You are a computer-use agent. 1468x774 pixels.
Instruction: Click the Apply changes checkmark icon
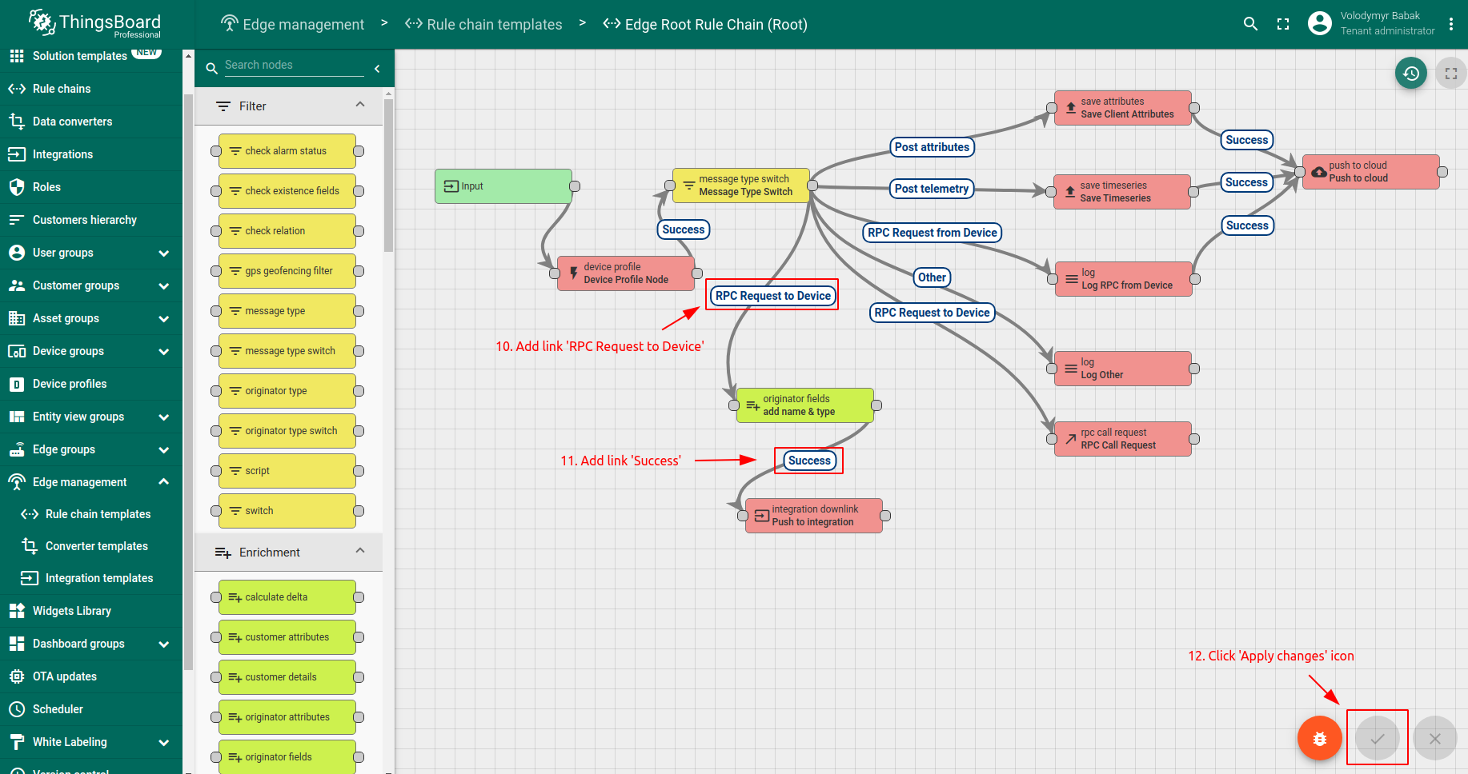tap(1378, 738)
